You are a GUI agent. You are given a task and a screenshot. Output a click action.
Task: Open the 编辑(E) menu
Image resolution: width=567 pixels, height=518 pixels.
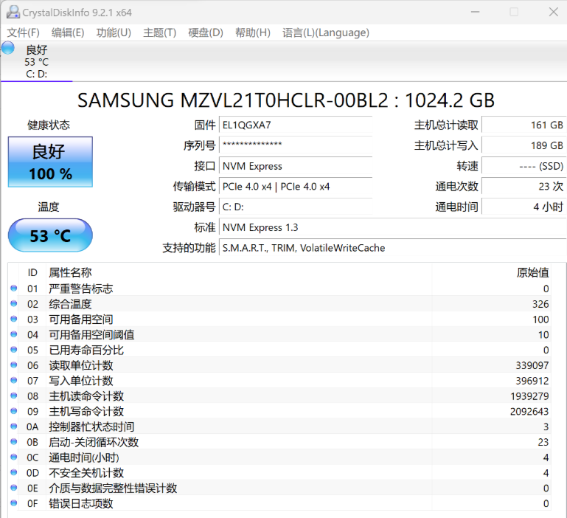click(x=68, y=32)
